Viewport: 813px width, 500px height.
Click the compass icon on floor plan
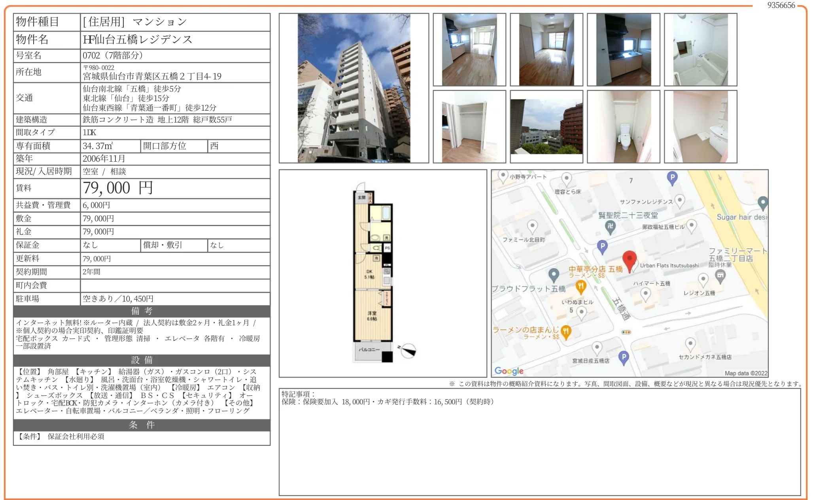pyautogui.click(x=408, y=350)
